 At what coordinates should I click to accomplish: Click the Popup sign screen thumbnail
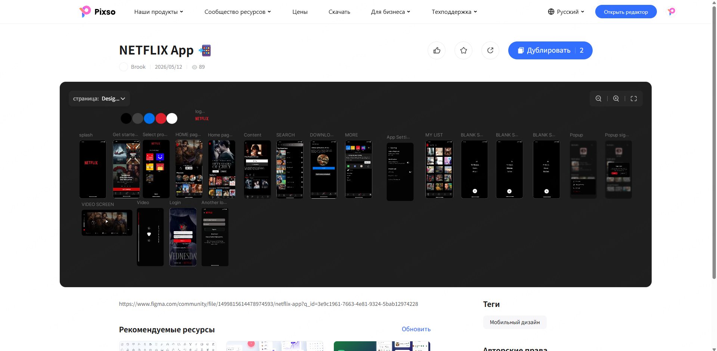(x=618, y=169)
